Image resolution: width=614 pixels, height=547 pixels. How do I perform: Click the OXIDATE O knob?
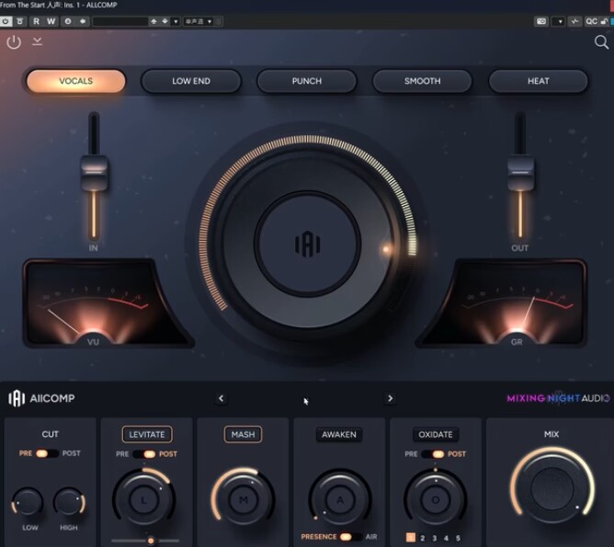(x=436, y=499)
